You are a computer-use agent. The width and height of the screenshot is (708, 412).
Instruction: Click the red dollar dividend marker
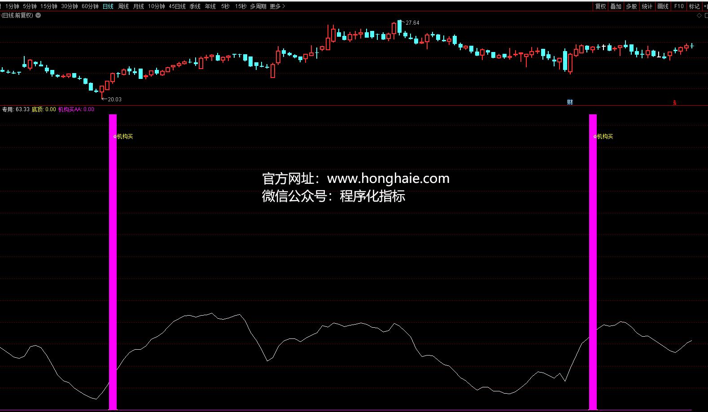click(674, 103)
